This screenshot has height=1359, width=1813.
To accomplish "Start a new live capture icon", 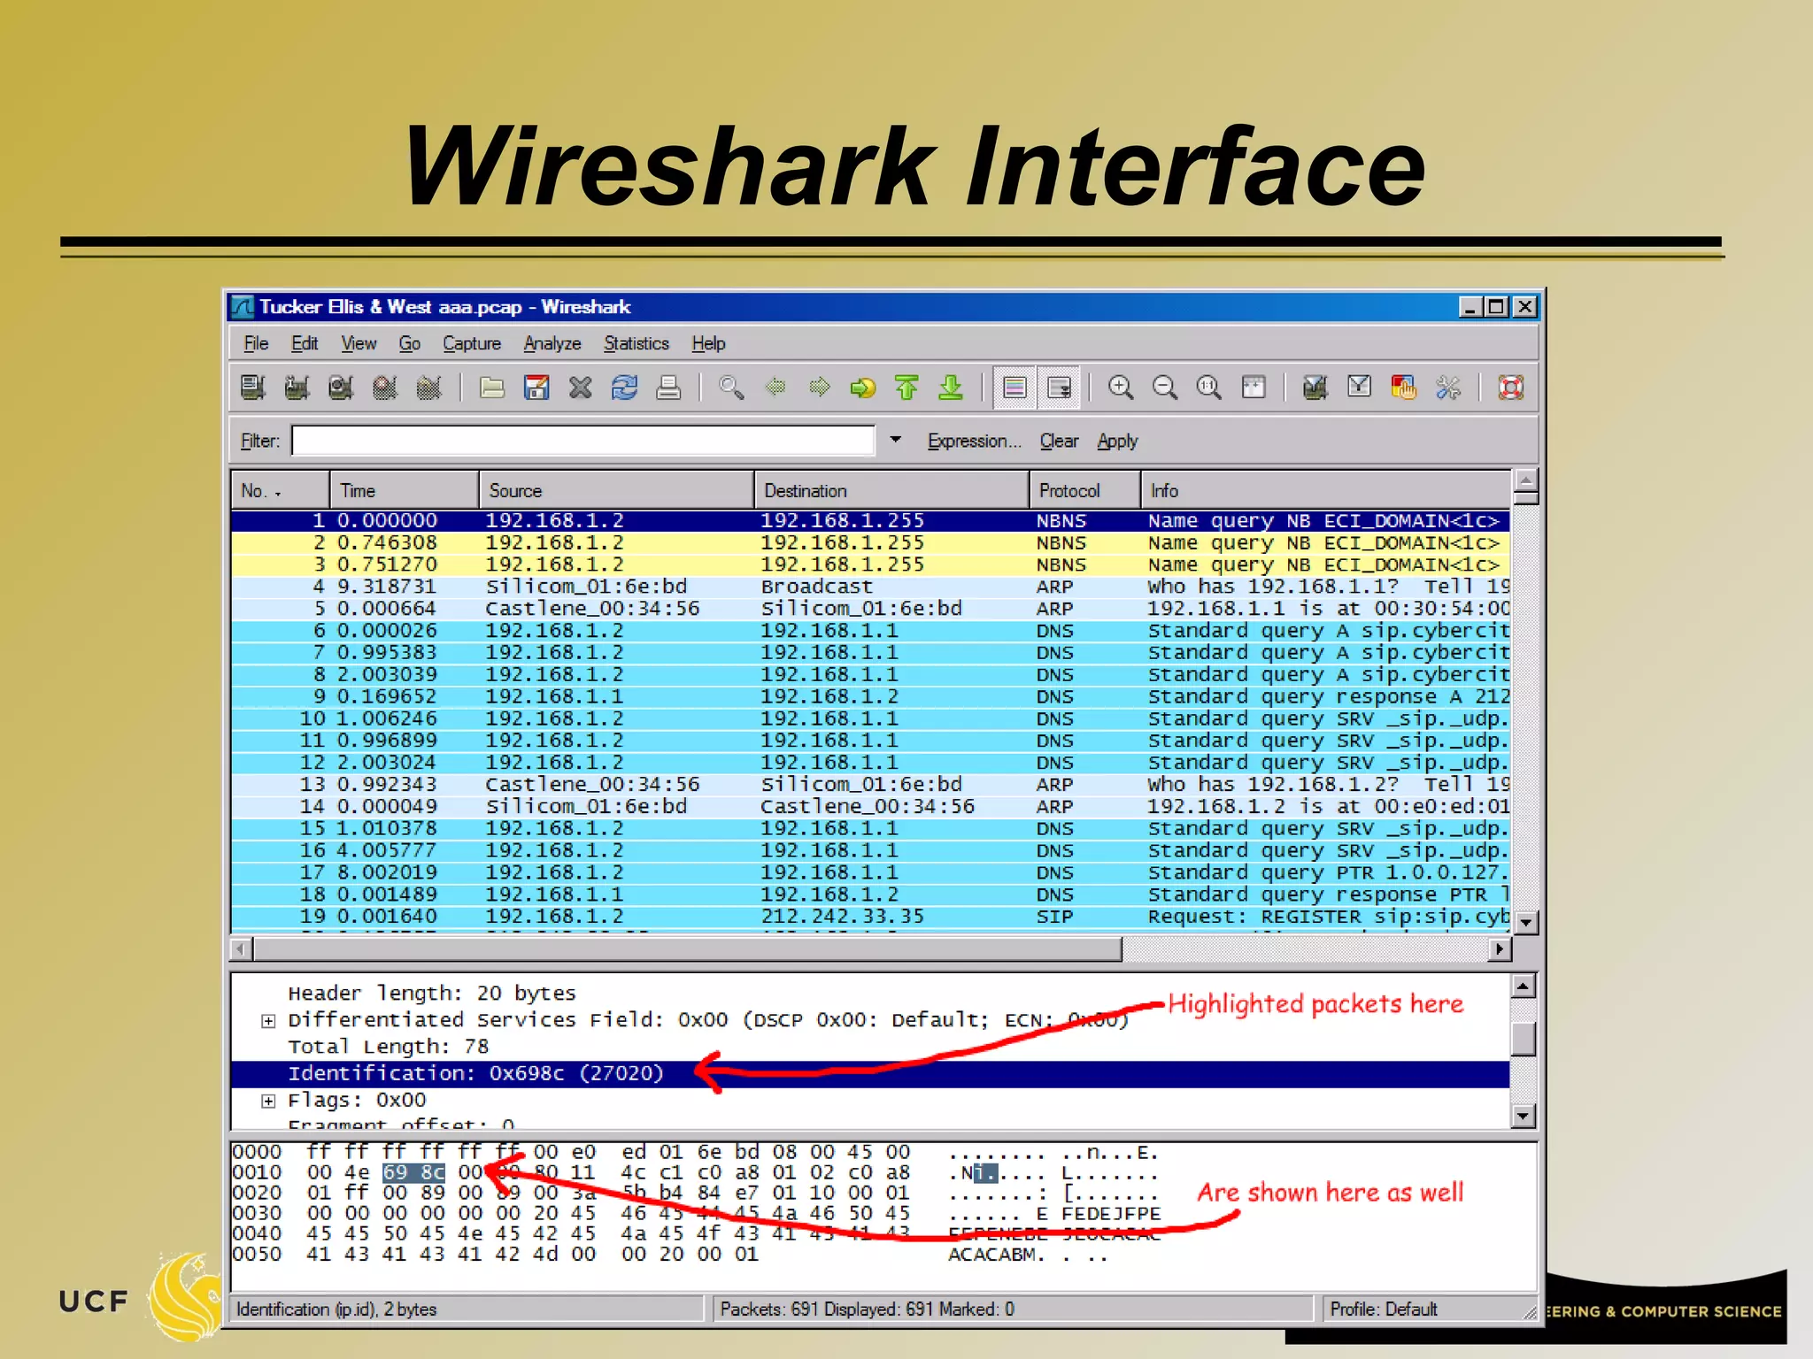I will coord(341,388).
